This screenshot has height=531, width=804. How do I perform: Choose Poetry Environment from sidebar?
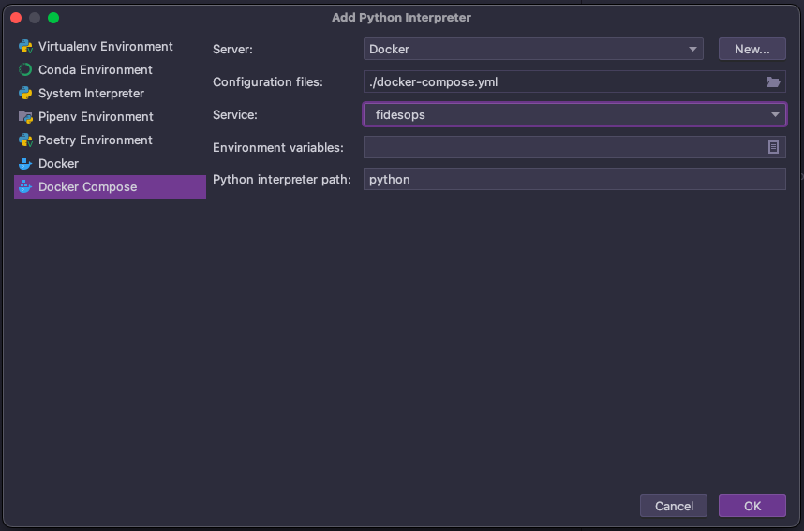click(95, 140)
